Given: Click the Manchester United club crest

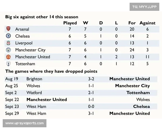Looking at the screenshot, I should tap(8, 57).
